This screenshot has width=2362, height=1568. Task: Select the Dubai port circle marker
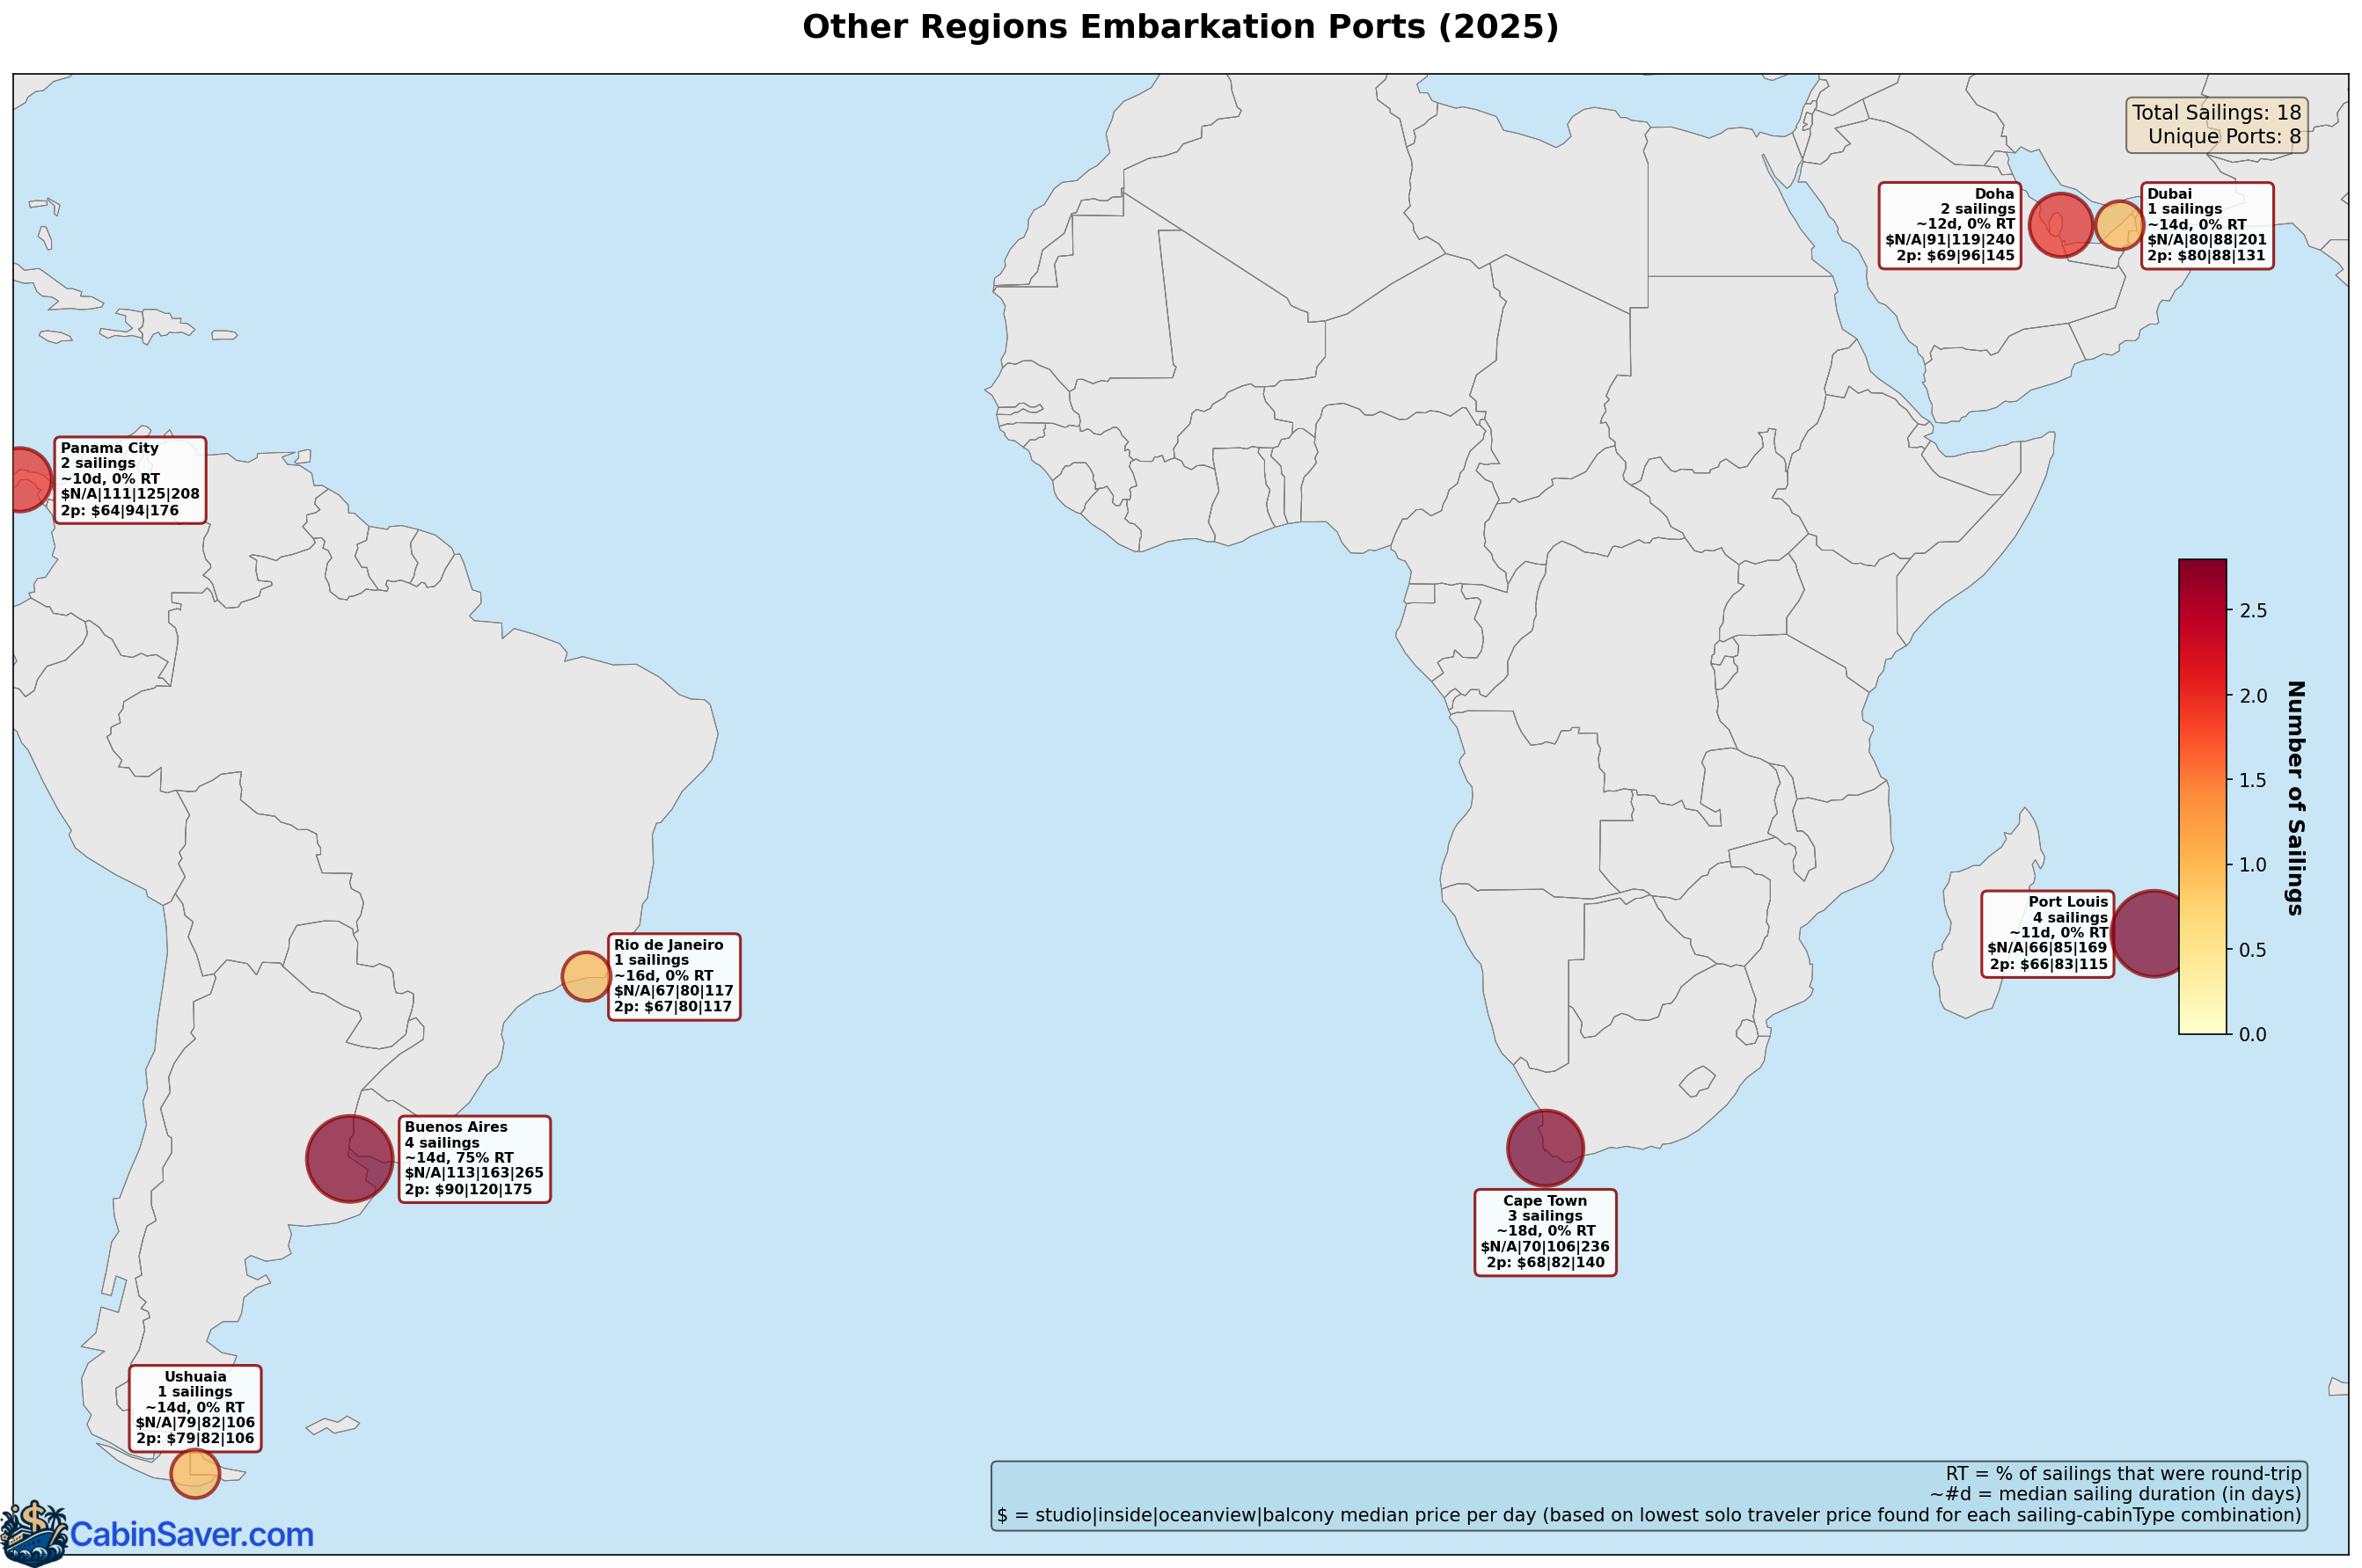(2118, 228)
